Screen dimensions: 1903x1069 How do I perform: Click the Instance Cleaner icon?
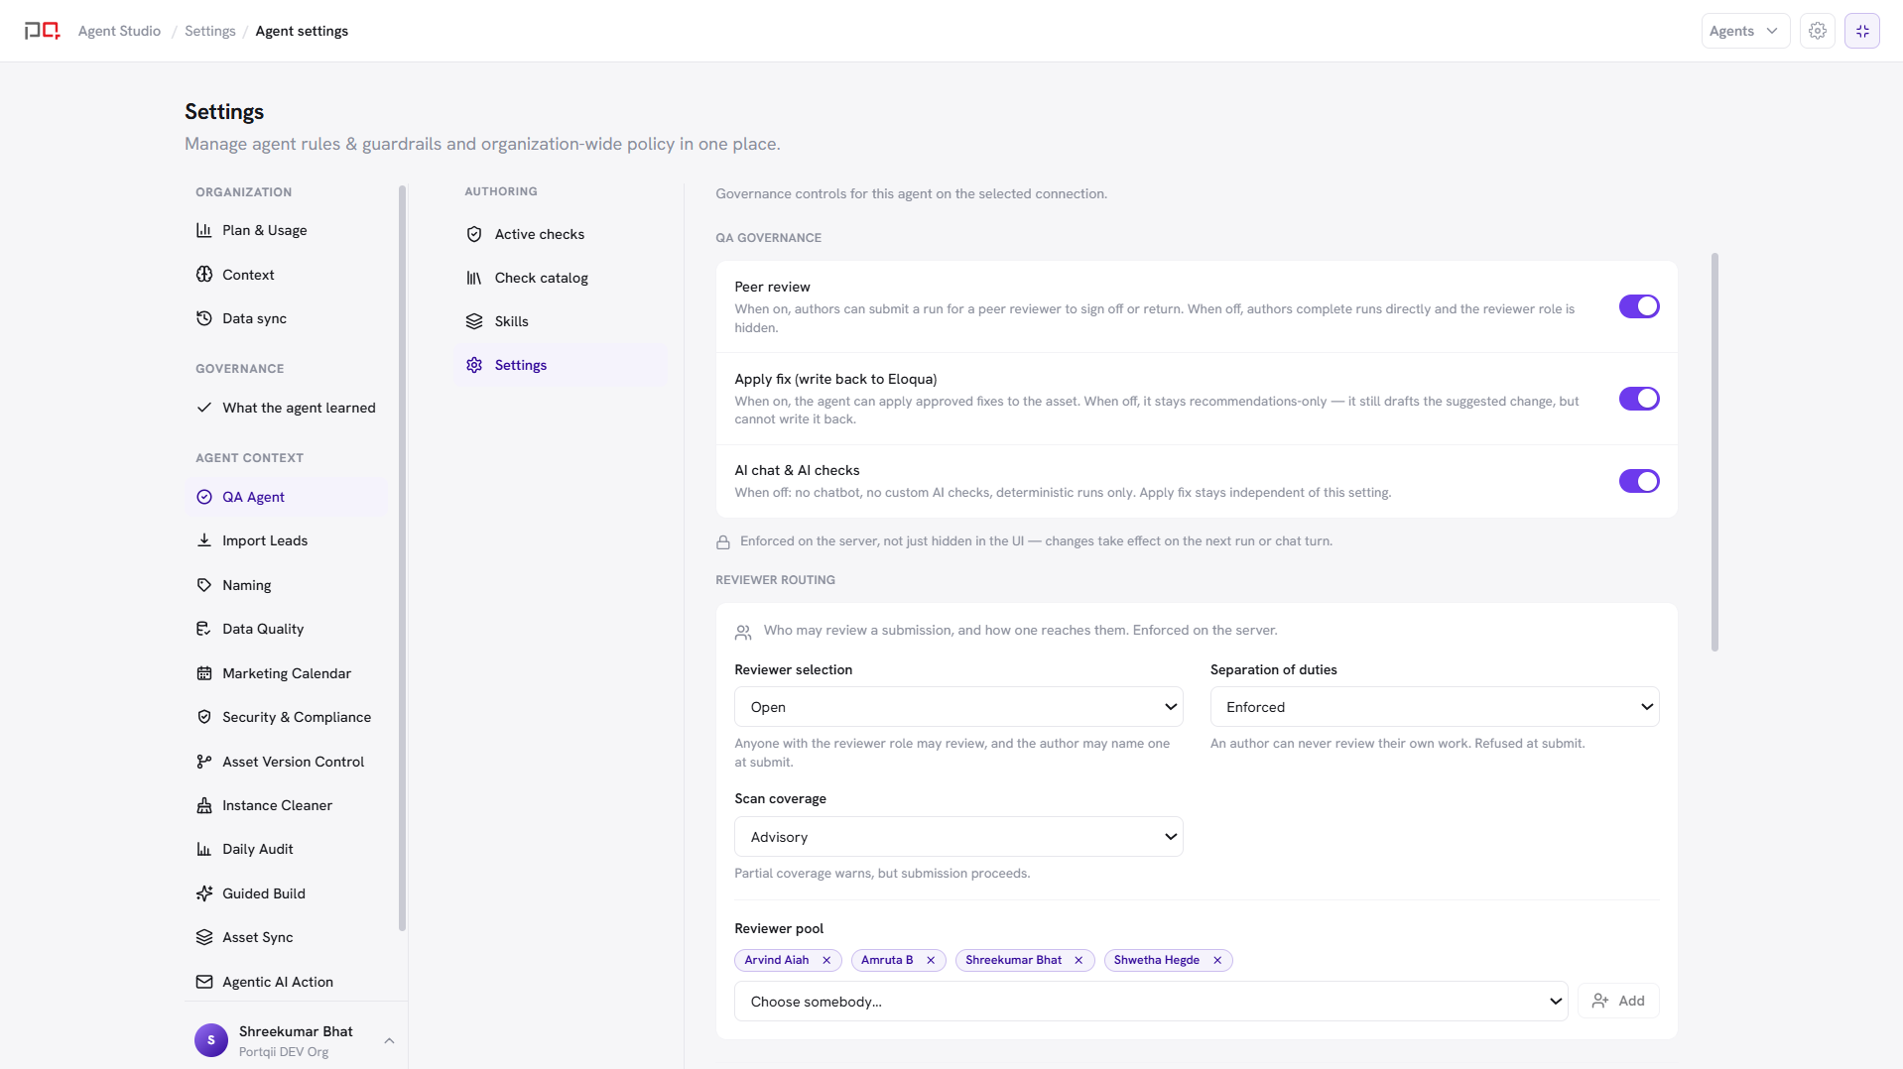coord(204,805)
